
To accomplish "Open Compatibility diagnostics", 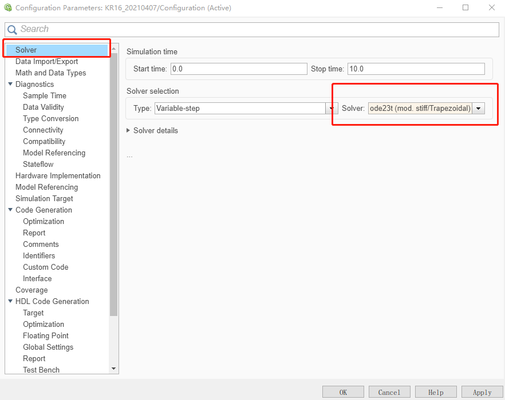I will [x=44, y=142].
